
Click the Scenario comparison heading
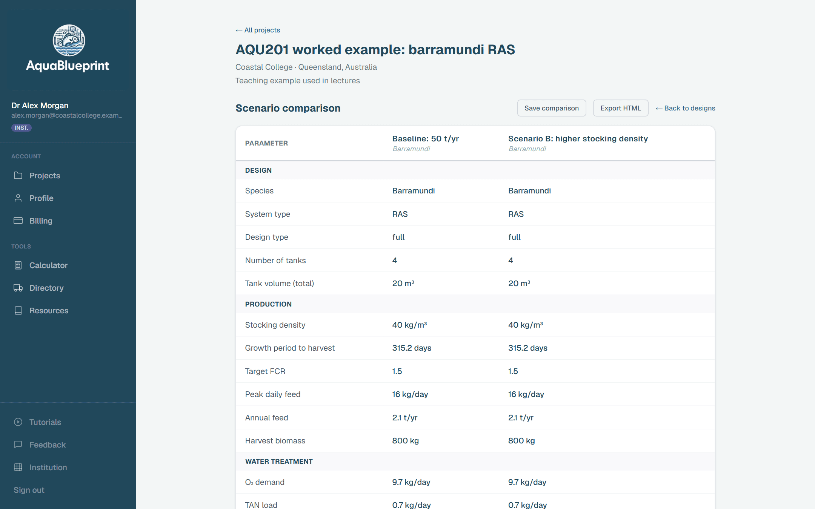288,108
